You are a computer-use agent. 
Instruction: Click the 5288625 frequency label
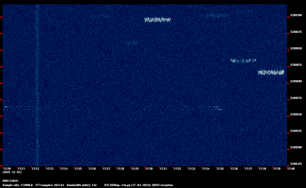click(296, 65)
